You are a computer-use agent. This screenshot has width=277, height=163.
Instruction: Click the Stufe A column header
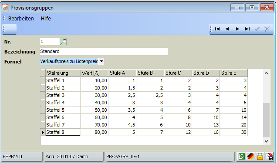pyautogui.click(x=122, y=73)
